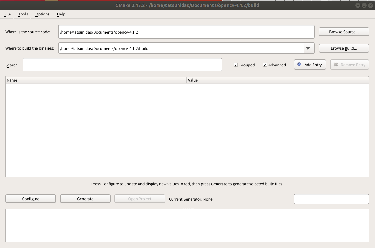Expand the build binaries path dropdown
Screen dimensions: 375x248
tap(308, 48)
